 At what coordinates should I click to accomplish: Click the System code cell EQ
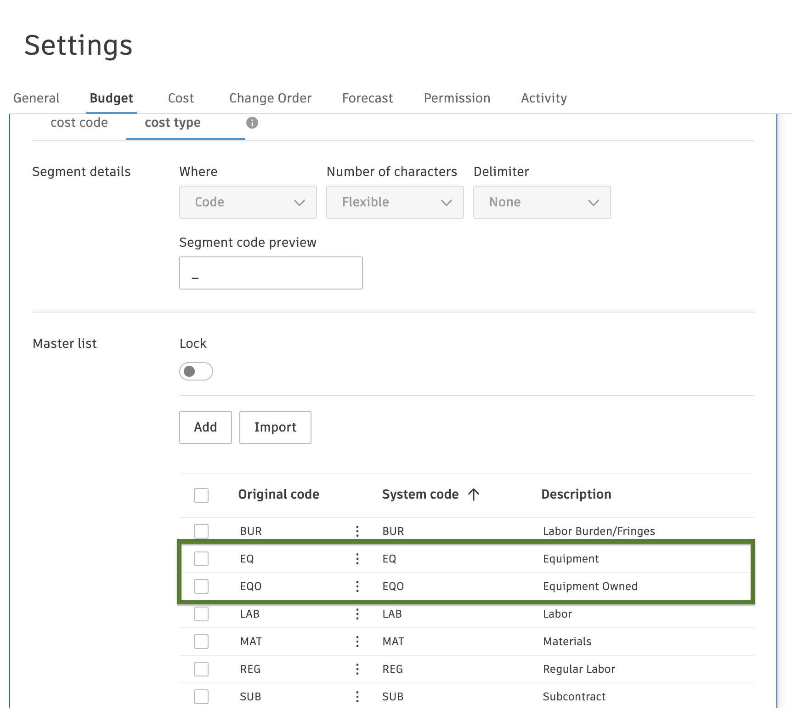389,559
